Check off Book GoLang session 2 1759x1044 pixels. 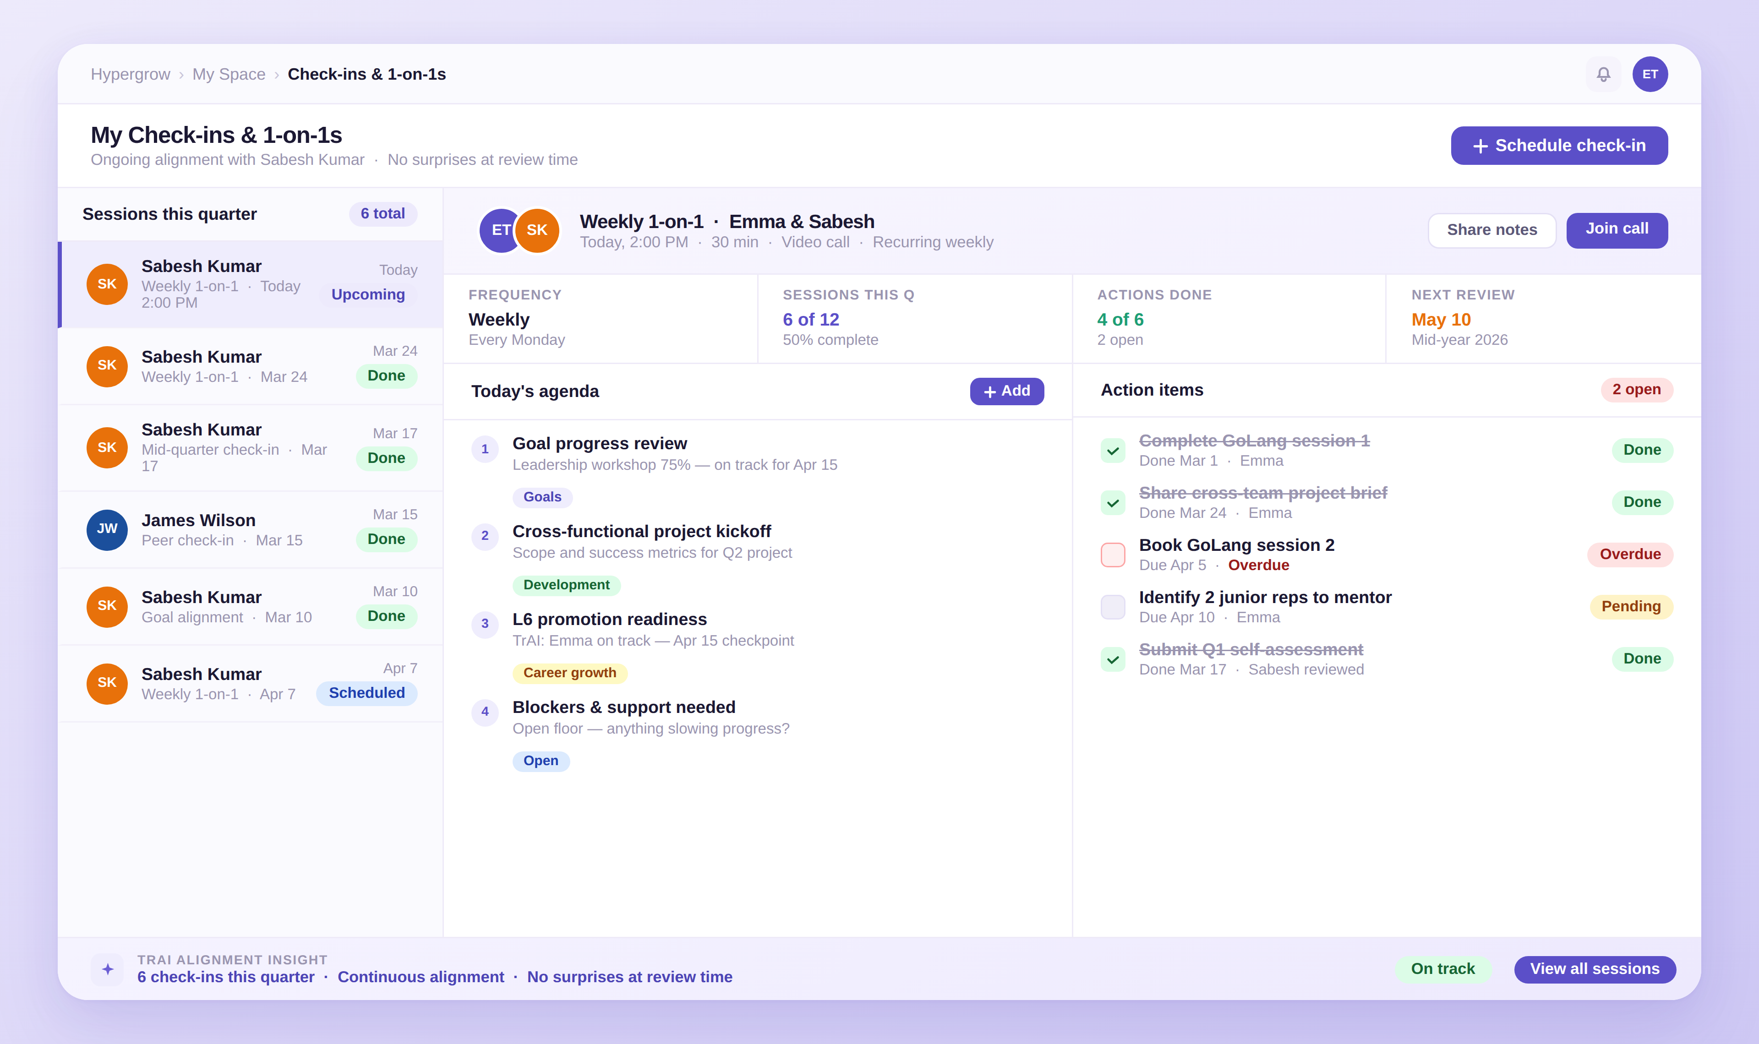(x=1112, y=555)
